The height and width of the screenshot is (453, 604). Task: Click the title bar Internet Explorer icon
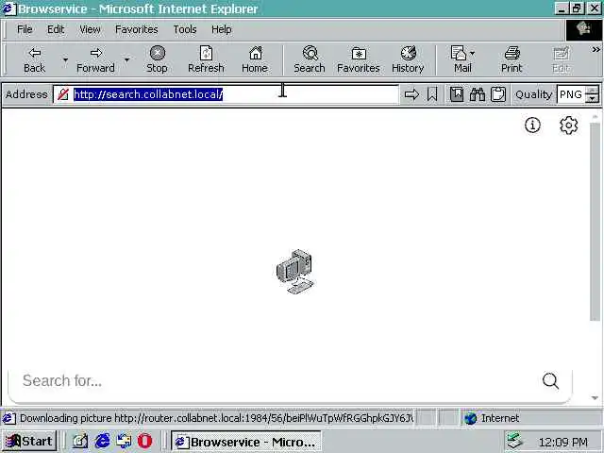pos(8,8)
